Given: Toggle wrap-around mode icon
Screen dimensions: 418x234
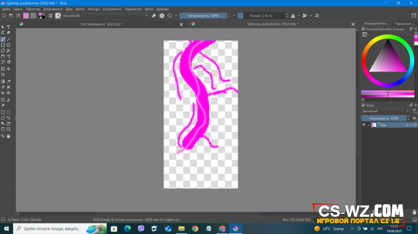Looking at the screenshot, I should 317,15.
